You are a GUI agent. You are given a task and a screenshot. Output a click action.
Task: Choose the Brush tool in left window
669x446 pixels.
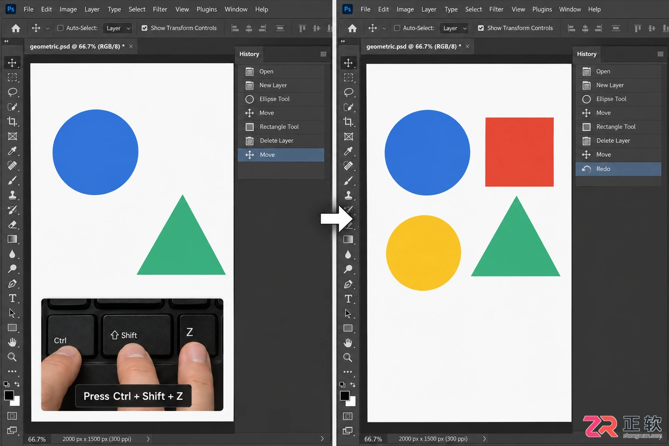point(12,180)
